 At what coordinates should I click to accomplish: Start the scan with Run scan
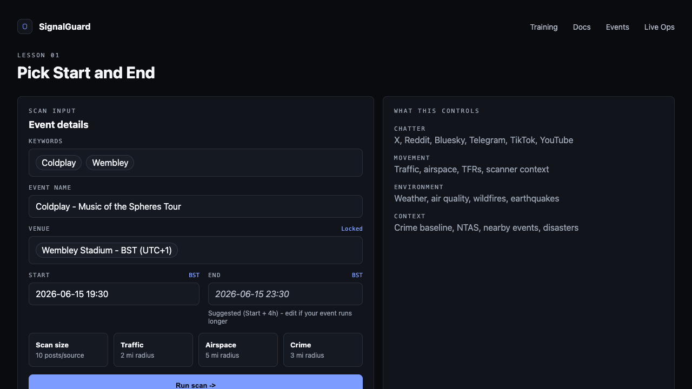[196, 382]
